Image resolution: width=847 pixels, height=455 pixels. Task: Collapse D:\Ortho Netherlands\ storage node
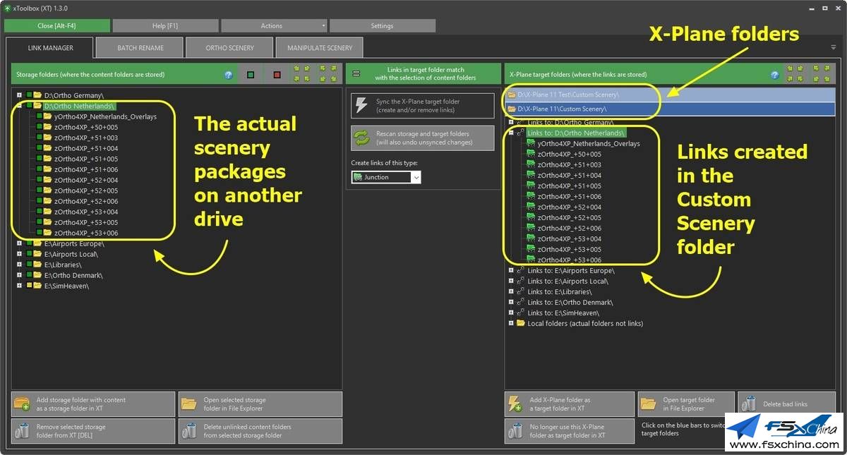point(19,106)
